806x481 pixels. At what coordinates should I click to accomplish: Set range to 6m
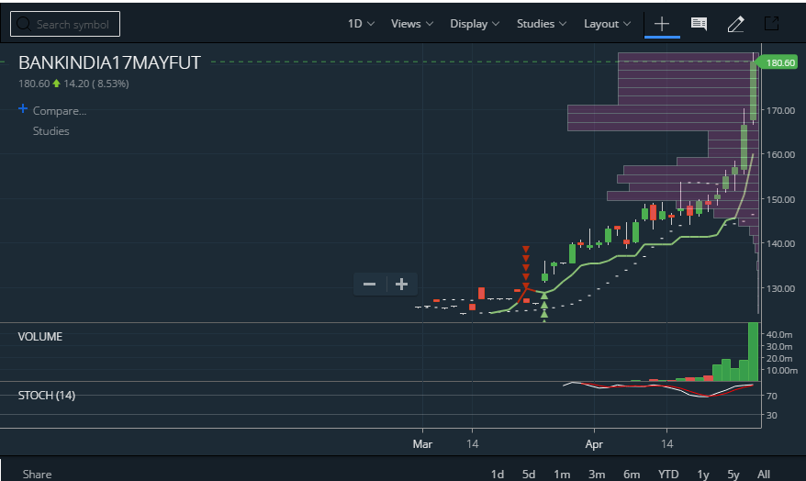(632, 474)
